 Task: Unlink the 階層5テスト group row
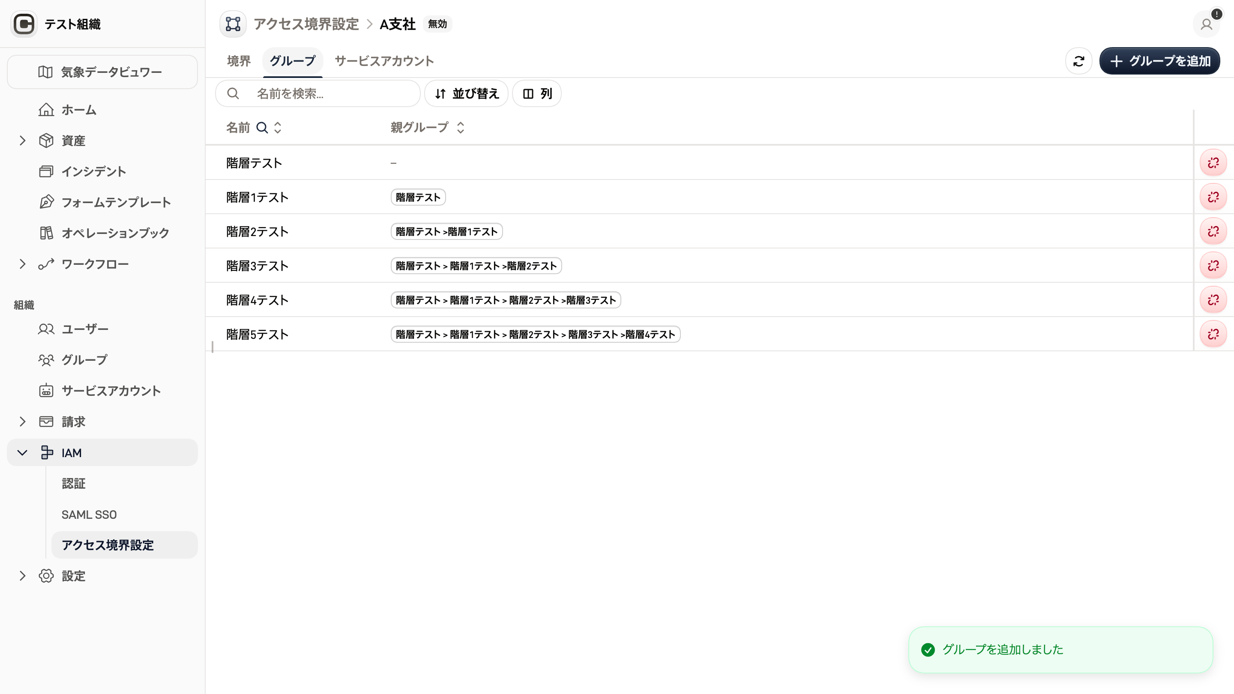click(x=1213, y=334)
